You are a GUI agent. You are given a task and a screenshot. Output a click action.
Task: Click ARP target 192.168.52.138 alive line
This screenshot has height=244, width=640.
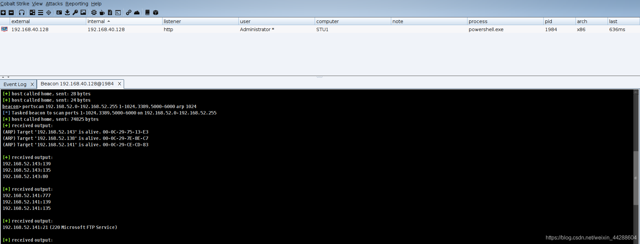[76, 138]
